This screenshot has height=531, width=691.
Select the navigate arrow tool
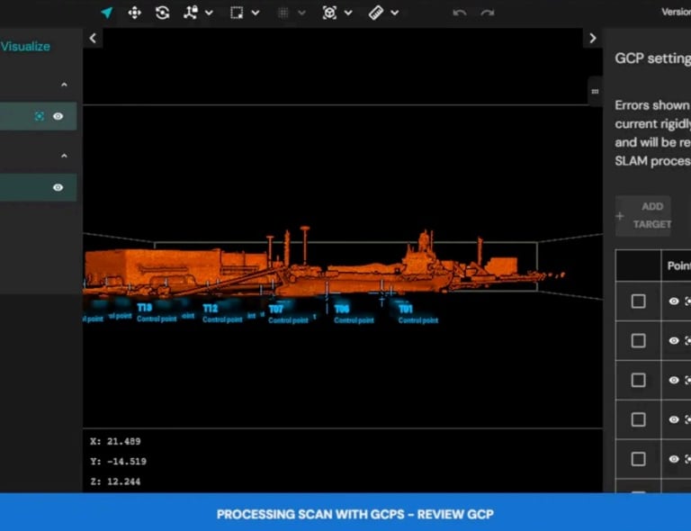pyautogui.click(x=107, y=13)
